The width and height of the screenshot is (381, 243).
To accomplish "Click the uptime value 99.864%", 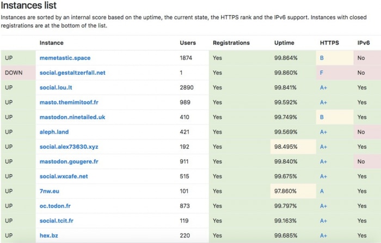I will point(286,58).
